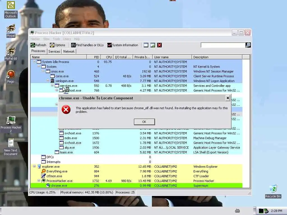287x215 pixels.
Task: Sort by the CPU column header
Action: 107,57
